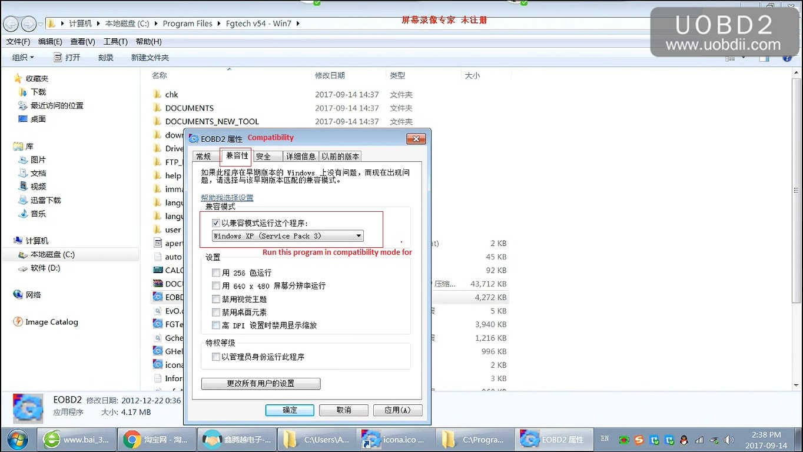This screenshot has width=803, height=452.
Task: Switch to the 兼容性 tab
Action: (x=237, y=156)
